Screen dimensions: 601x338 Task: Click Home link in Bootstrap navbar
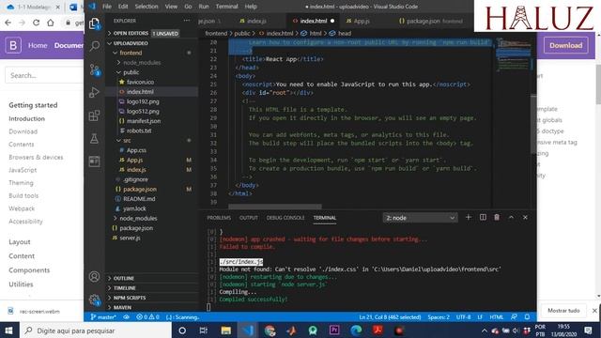tap(38, 45)
